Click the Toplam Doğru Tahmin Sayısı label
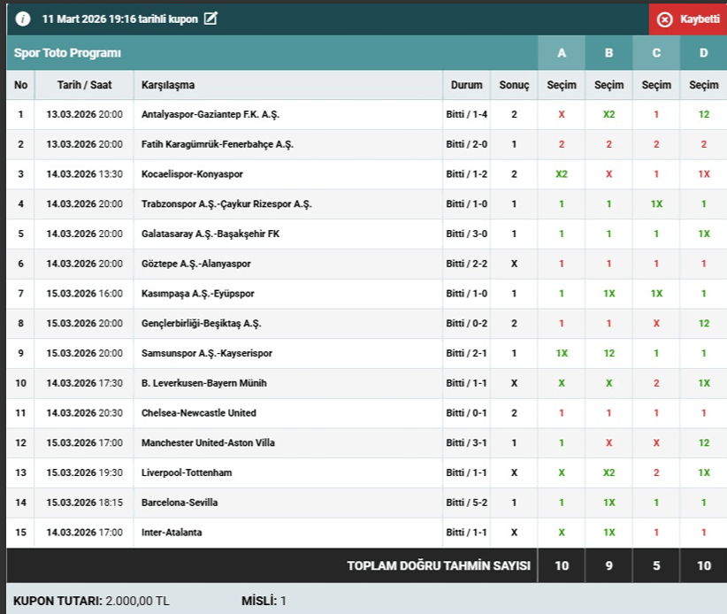The image size is (727, 614). (439, 566)
